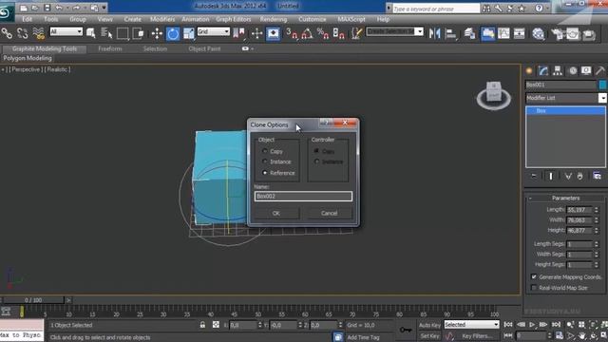The height and width of the screenshot is (342, 608).
Task: Select the Rectangular Selection Region tool
Action: pyautogui.click(x=123, y=34)
